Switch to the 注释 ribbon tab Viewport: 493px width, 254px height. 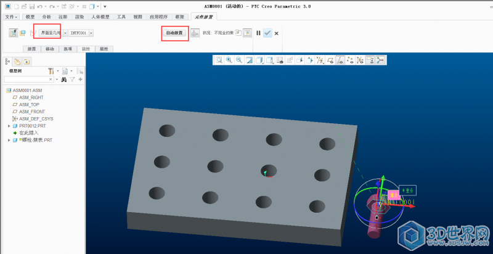pyautogui.click(x=63, y=17)
